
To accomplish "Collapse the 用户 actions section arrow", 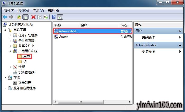I will pos(180,31).
